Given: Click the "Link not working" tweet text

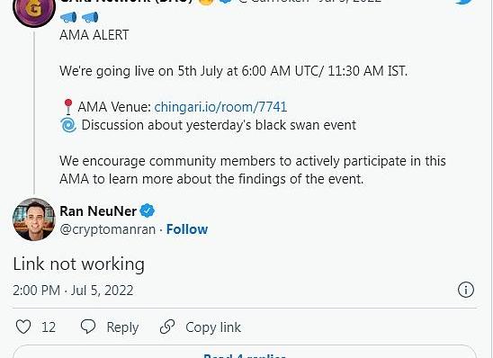Looking at the screenshot, I should tap(79, 264).
